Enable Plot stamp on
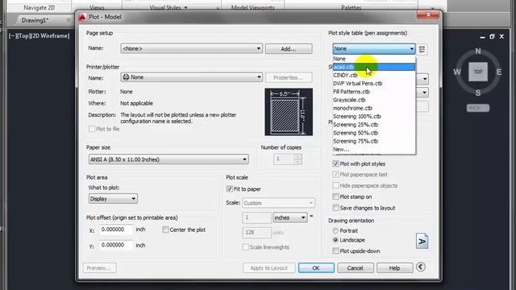 click(335, 197)
